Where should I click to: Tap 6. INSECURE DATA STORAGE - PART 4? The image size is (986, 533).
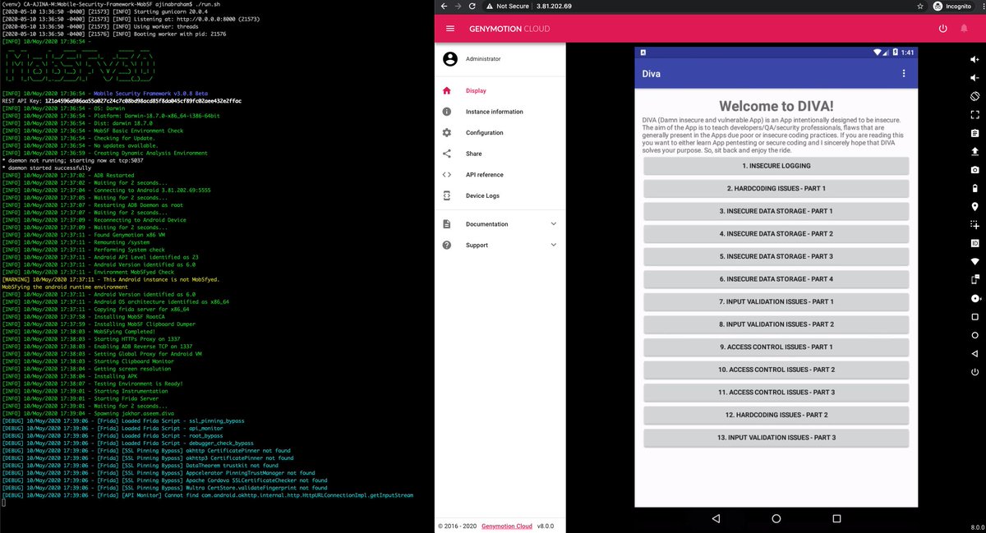click(x=776, y=279)
